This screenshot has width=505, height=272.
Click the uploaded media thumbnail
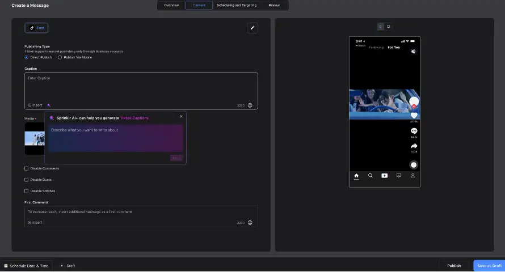[35, 139]
